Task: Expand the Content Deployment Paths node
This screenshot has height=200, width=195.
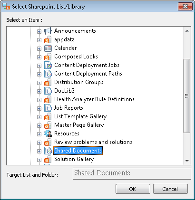Action: coord(39,74)
